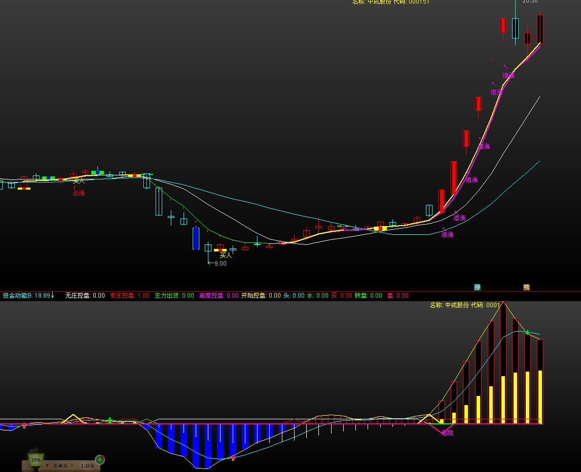Select the 转盘: 0.00 indicator value
This screenshot has height=472, width=581.
tap(368, 295)
